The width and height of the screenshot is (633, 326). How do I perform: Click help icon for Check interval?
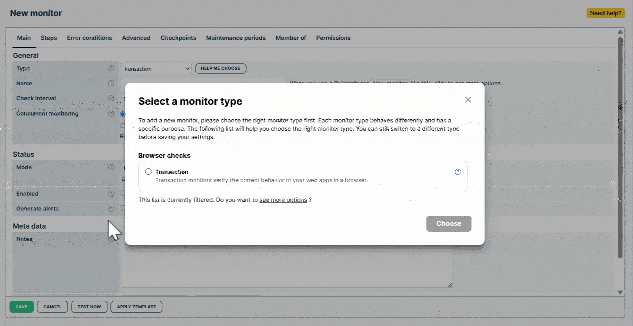(x=111, y=98)
